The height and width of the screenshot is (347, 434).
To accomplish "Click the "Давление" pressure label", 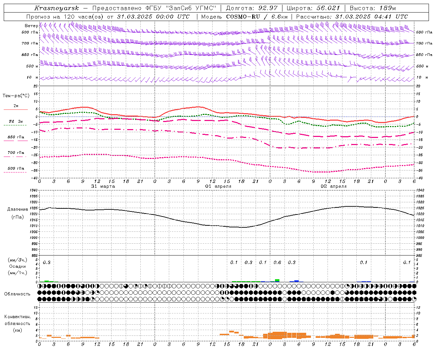I will [18, 209].
